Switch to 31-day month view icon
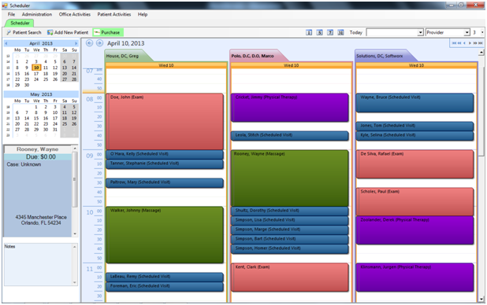The width and height of the screenshot is (487, 305). [340, 32]
